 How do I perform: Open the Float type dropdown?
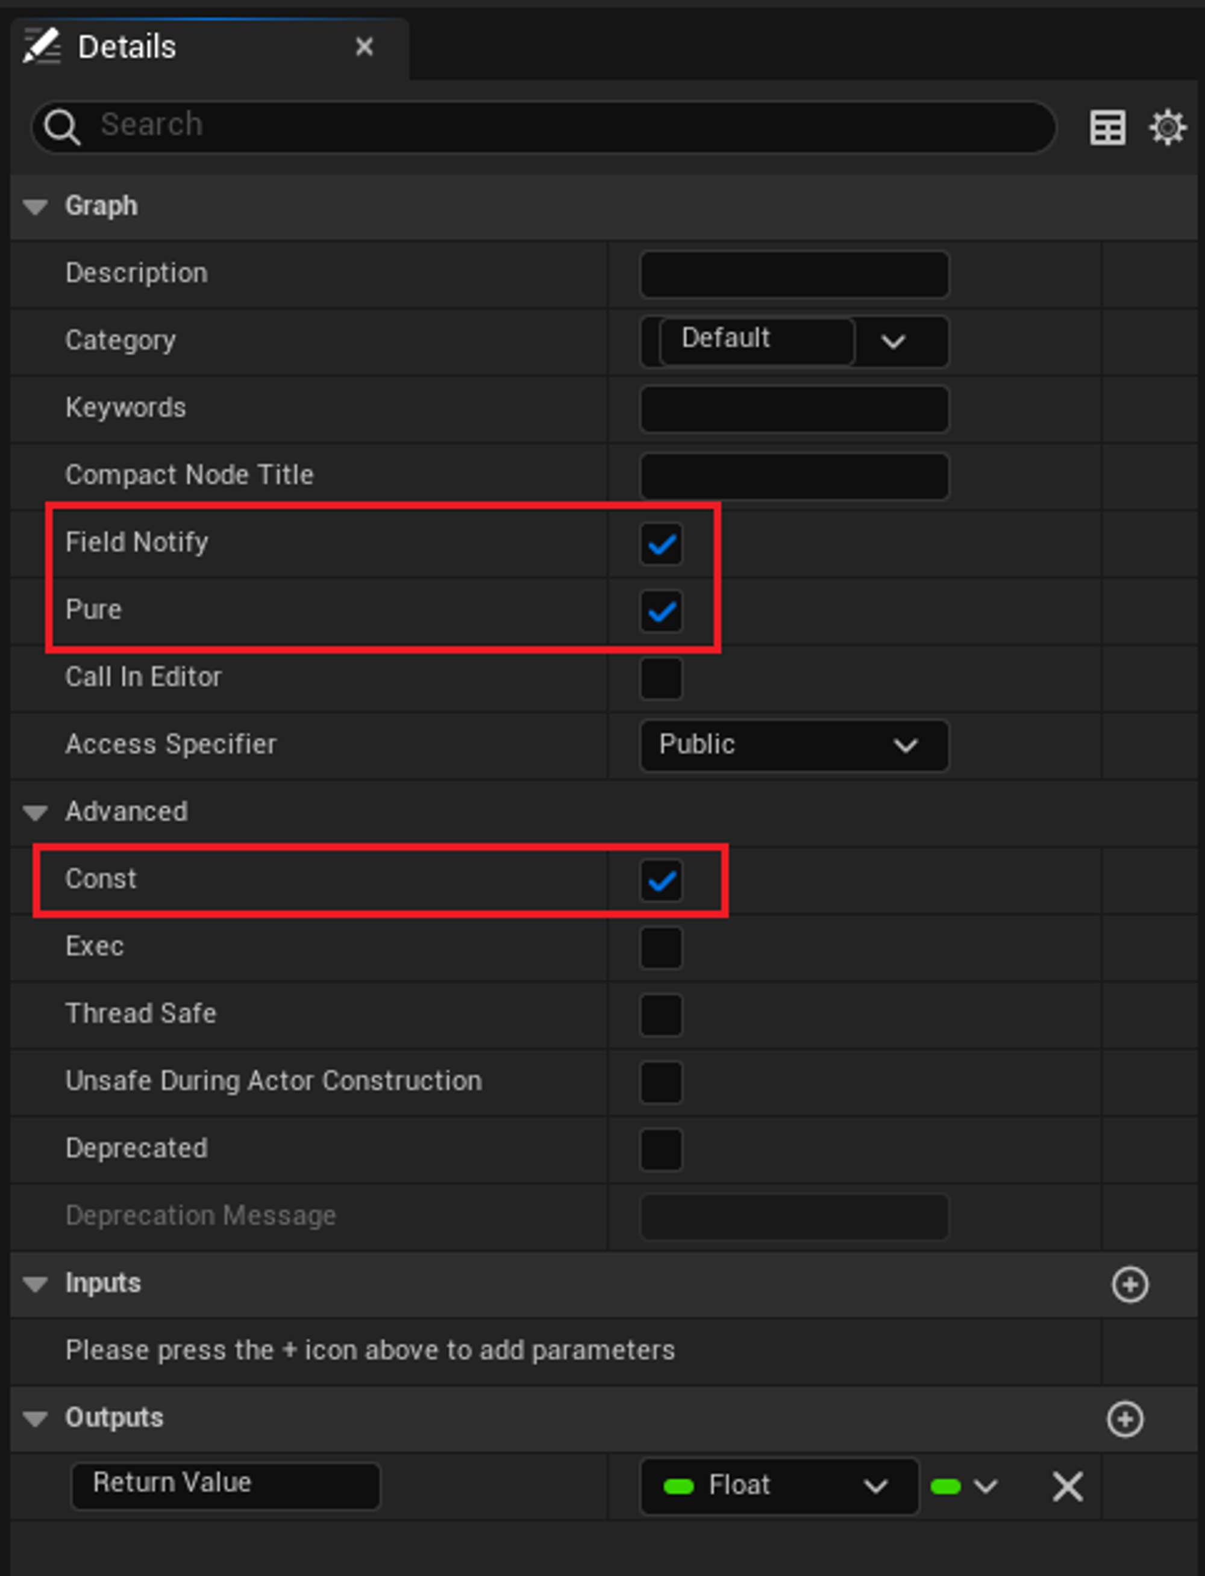(x=778, y=1486)
